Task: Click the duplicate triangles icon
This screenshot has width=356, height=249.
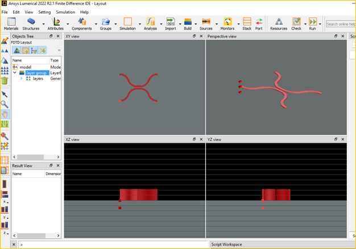Action: coord(5,51)
